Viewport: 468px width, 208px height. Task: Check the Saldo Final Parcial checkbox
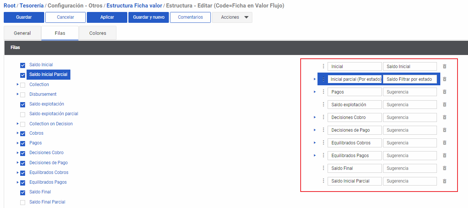pyautogui.click(x=23, y=202)
